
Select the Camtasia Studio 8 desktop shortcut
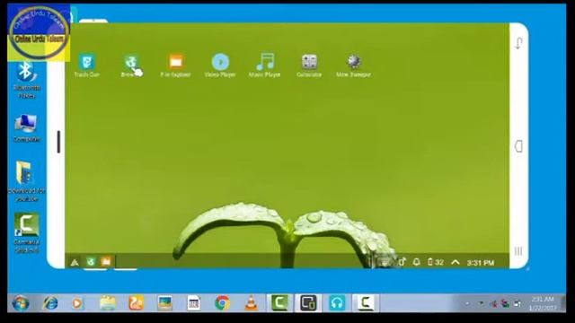click(26, 232)
